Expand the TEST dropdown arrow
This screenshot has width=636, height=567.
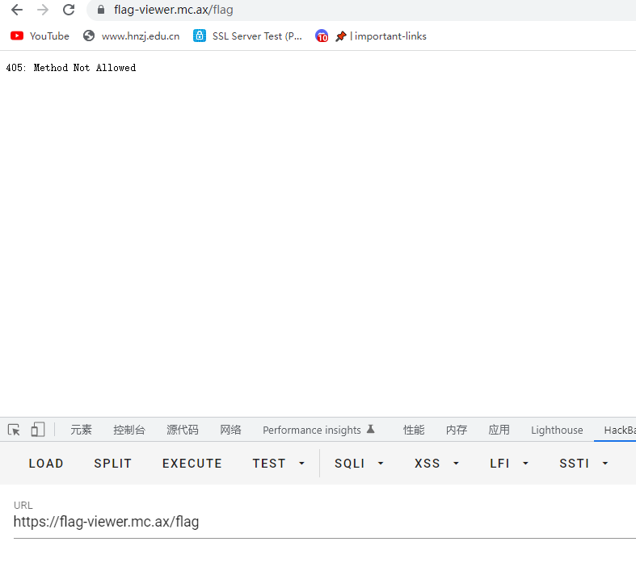(x=301, y=463)
